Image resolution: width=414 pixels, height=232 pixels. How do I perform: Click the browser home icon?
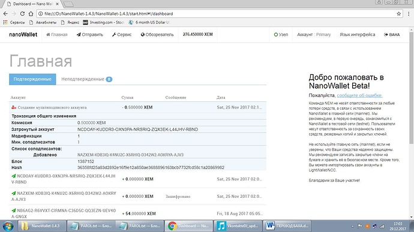click(31, 13)
